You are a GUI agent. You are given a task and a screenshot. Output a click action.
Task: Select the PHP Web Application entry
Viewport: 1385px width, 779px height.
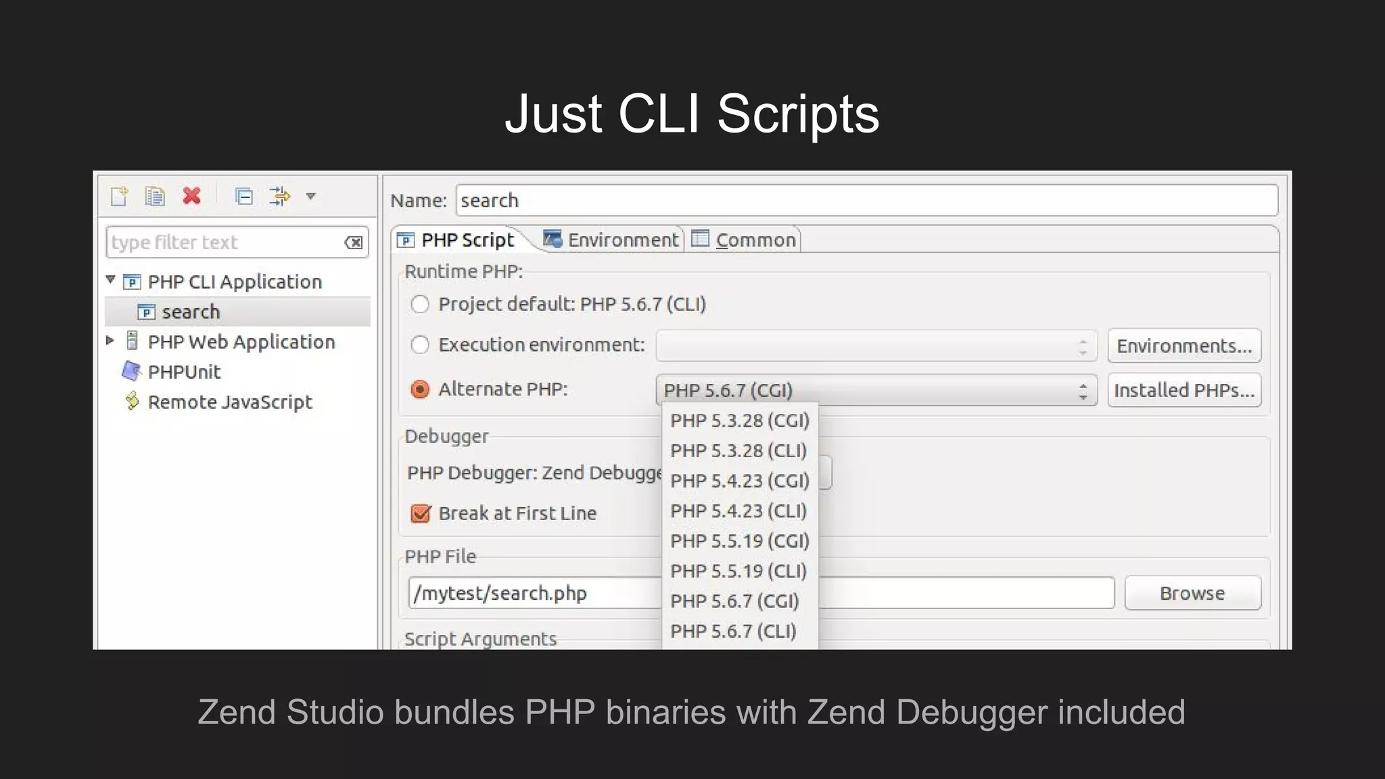[x=241, y=341]
